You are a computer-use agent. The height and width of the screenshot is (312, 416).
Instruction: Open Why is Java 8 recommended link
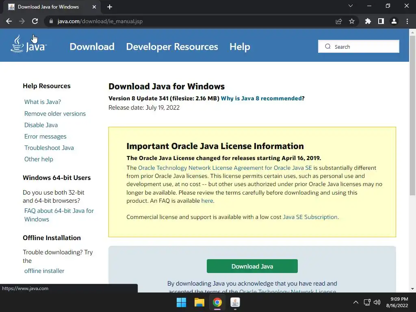(x=261, y=98)
